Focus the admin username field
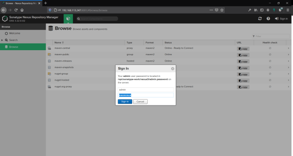Viewport: 293px width, 156px height. tap(146, 90)
